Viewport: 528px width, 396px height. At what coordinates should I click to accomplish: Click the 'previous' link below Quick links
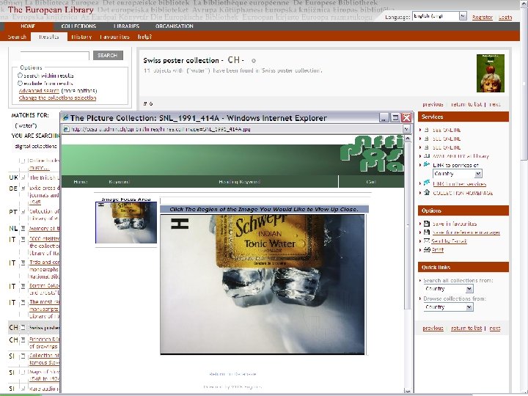pyautogui.click(x=433, y=328)
